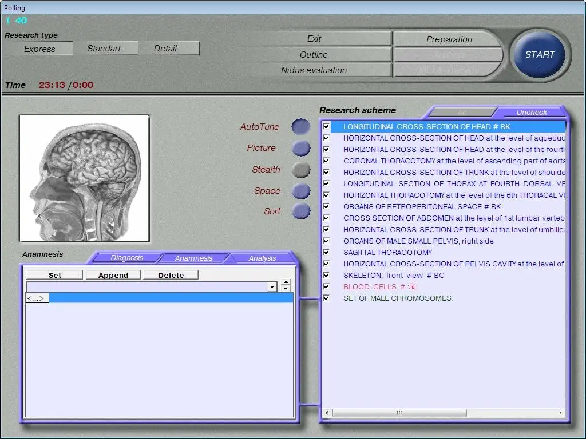The width and height of the screenshot is (586, 439).
Task: Click the Uncheck button above research scheme
Action: point(532,113)
